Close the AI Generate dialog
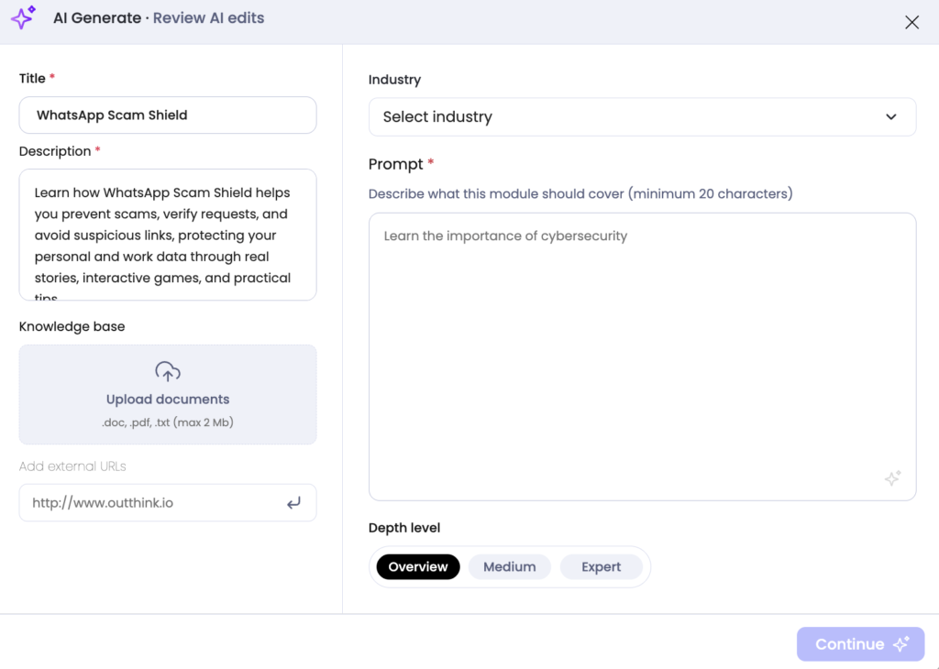The width and height of the screenshot is (939, 669). (911, 23)
